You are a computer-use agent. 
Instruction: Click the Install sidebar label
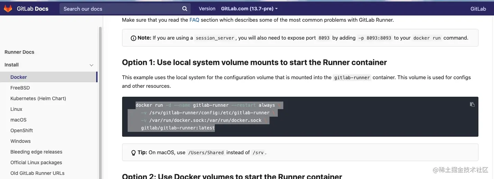[11, 65]
